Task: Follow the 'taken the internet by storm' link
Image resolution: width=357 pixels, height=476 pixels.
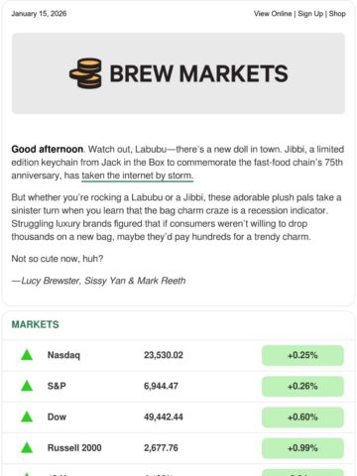Action: tap(138, 176)
